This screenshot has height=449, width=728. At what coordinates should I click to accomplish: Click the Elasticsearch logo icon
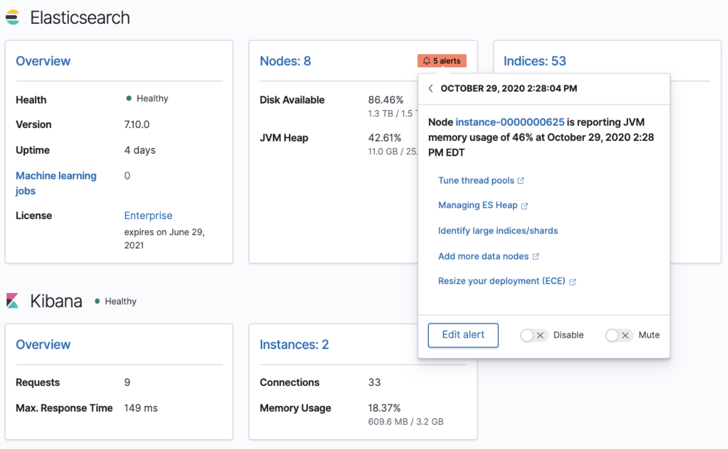pyautogui.click(x=12, y=18)
